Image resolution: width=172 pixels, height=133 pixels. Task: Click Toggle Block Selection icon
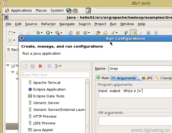click(x=148, y=33)
